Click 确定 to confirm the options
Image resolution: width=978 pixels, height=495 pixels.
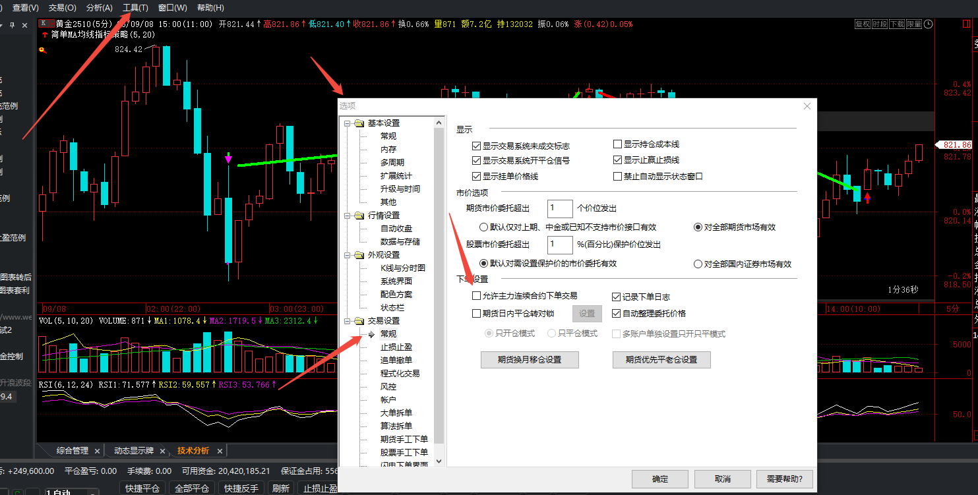tap(659, 479)
